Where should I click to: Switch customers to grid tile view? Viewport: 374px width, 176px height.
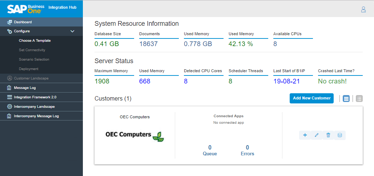click(x=346, y=98)
